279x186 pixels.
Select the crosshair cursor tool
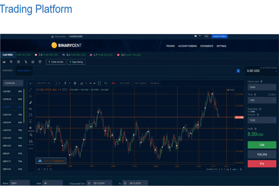coord(30,83)
